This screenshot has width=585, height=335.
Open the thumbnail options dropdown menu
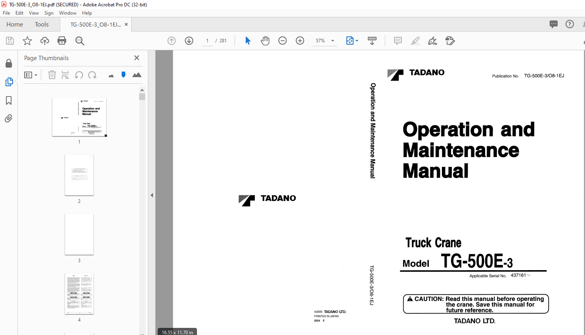(x=31, y=75)
